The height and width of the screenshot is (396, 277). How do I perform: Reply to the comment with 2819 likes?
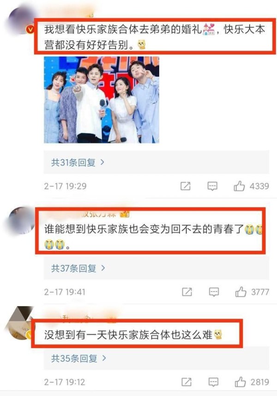pos(213,382)
